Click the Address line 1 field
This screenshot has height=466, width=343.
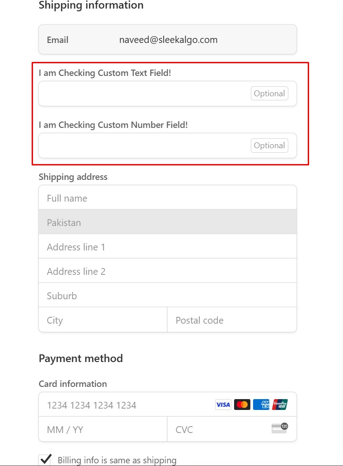click(168, 247)
